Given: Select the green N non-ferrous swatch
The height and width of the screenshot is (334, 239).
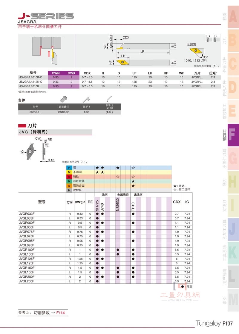Looking at the screenshot, I should coord(69,181).
